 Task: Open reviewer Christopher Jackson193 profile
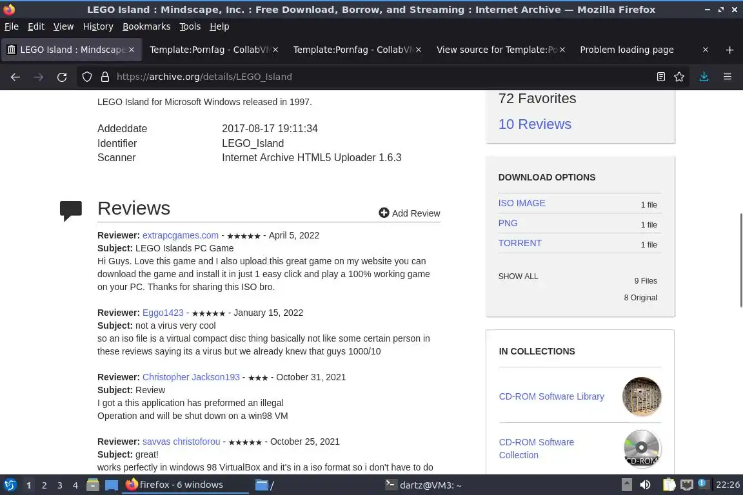tap(191, 377)
